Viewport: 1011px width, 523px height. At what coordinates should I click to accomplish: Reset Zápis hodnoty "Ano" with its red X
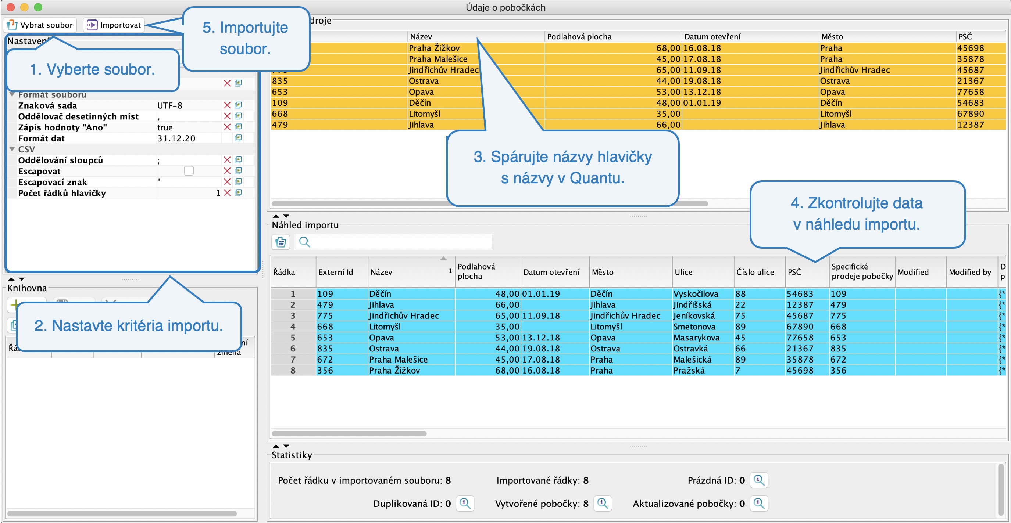pos(227,127)
